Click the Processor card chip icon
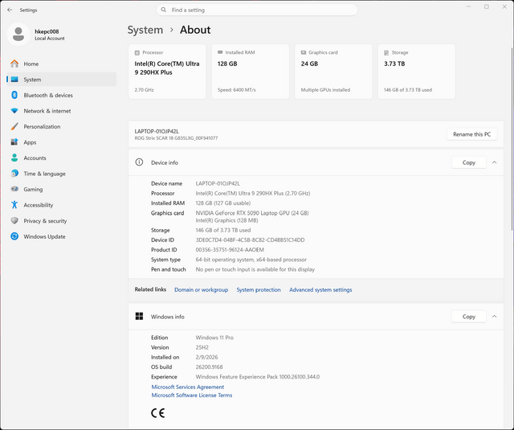Screen dimensions: 514x430 click(137, 52)
